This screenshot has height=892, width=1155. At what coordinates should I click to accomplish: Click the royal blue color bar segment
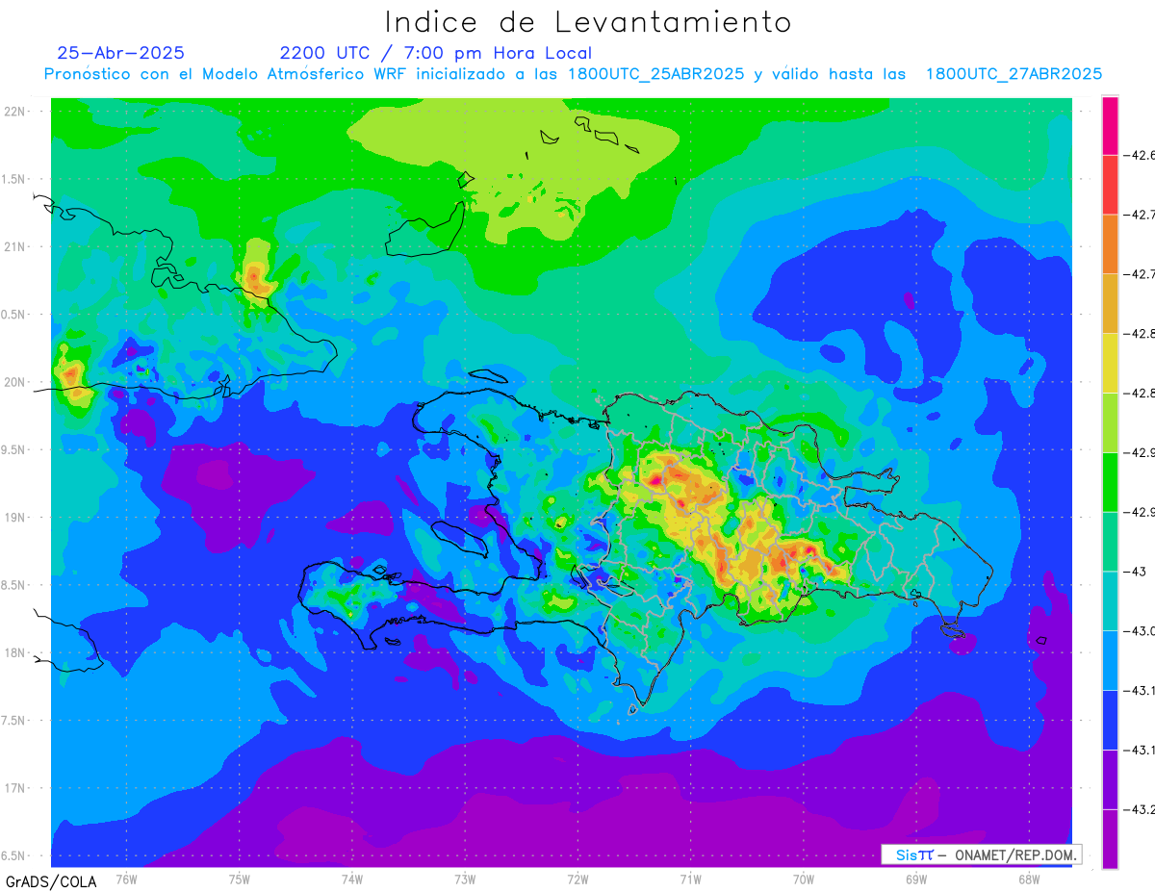(1110, 720)
